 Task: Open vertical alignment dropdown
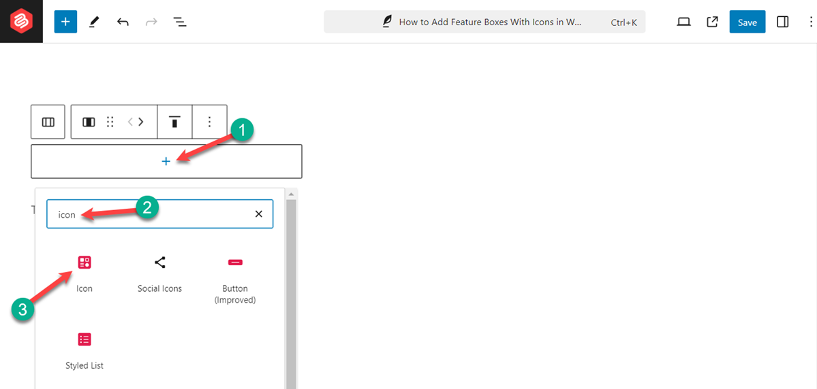[175, 122]
